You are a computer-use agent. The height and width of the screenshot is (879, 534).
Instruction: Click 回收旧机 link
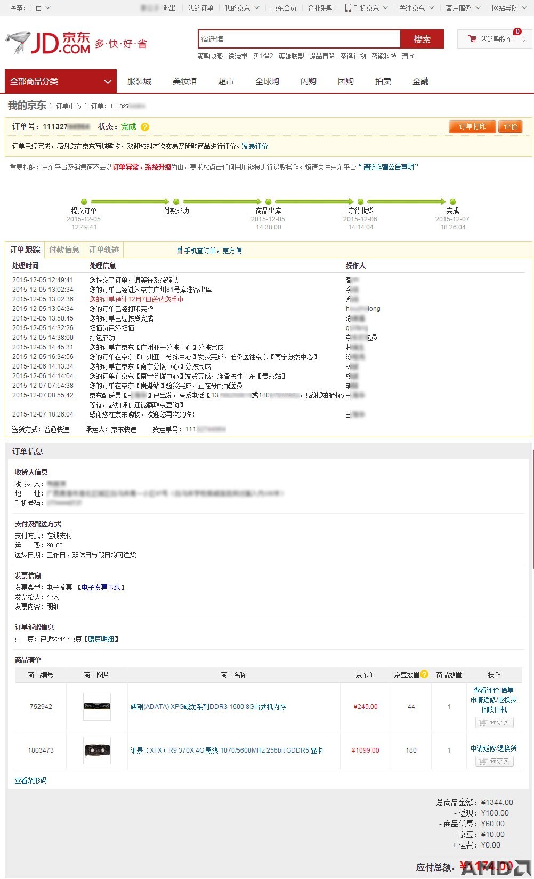click(x=495, y=710)
